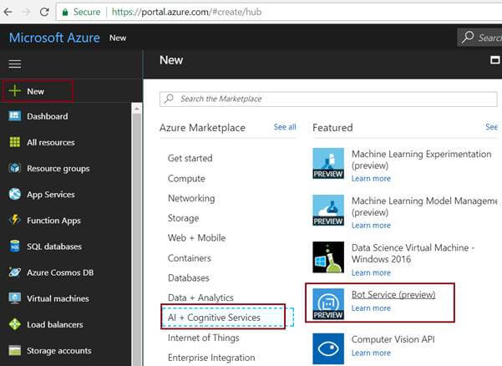502x366 pixels.
Task: Select the Compute category
Action: 186,178
